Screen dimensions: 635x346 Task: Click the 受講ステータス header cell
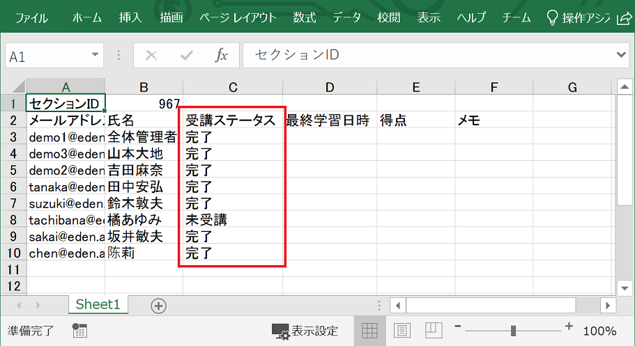click(x=233, y=120)
